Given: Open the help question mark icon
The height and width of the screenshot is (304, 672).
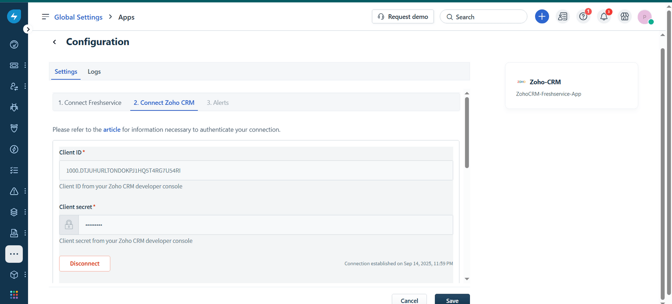Looking at the screenshot, I should (583, 16).
